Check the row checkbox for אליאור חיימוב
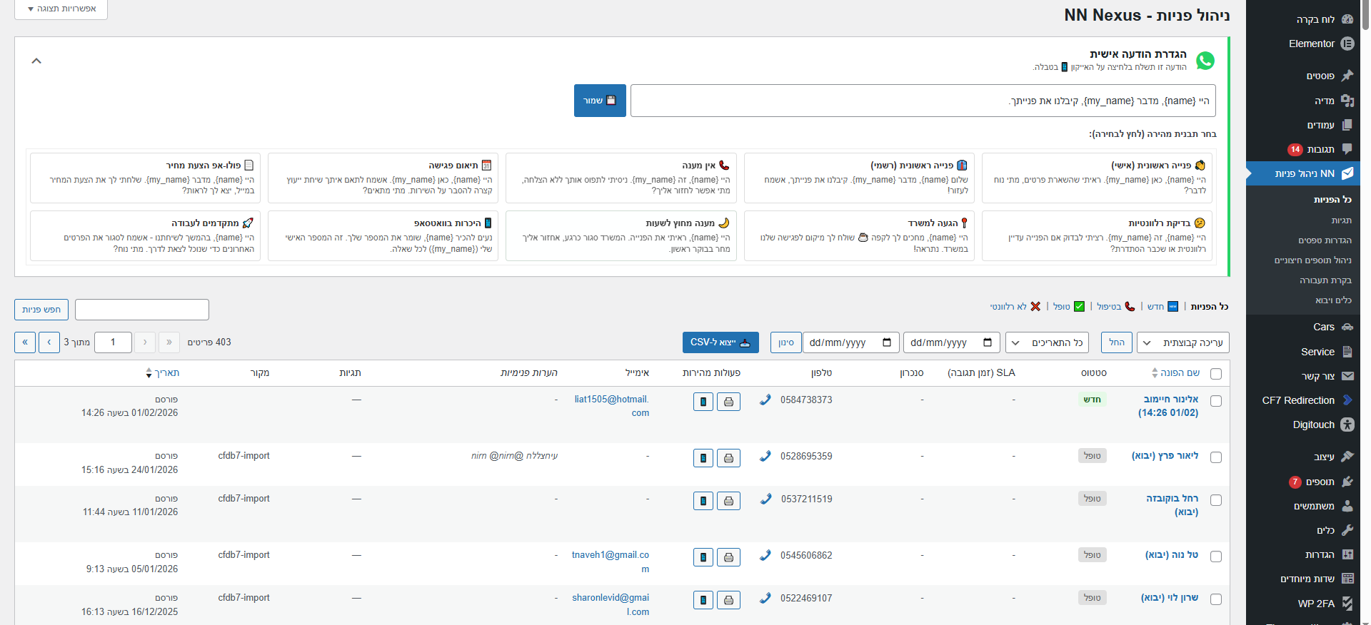1371x625 pixels. tap(1216, 401)
